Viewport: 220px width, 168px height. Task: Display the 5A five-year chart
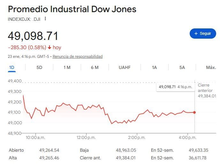click(x=182, y=67)
